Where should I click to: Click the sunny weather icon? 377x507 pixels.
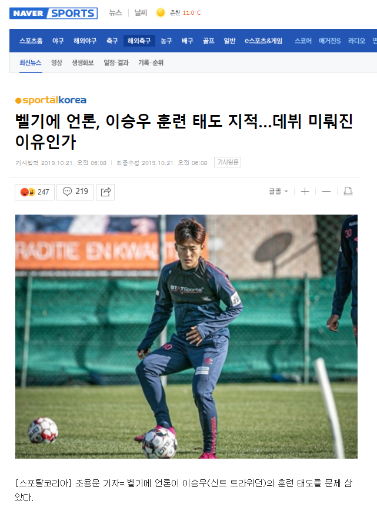point(161,12)
